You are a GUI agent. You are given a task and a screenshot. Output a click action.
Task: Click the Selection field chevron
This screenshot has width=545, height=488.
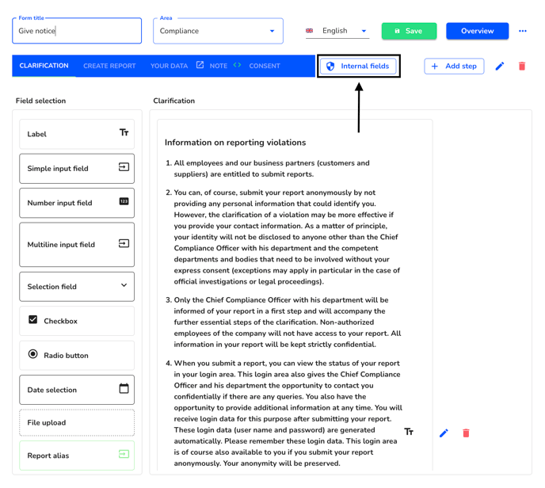tap(124, 285)
